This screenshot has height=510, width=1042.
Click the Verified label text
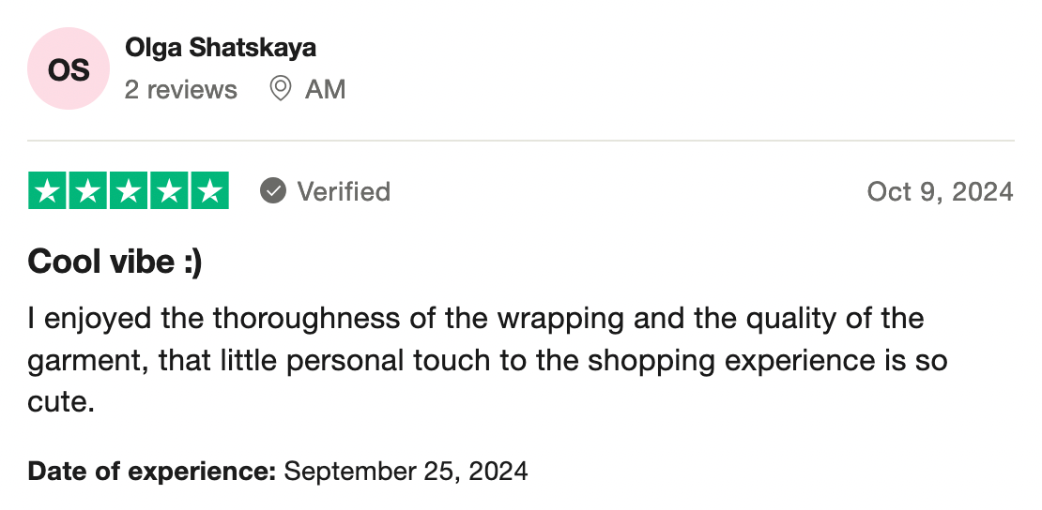[x=344, y=192]
